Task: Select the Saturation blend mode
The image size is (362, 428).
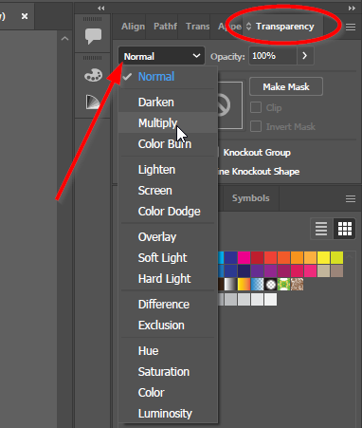Action: [168, 372]
